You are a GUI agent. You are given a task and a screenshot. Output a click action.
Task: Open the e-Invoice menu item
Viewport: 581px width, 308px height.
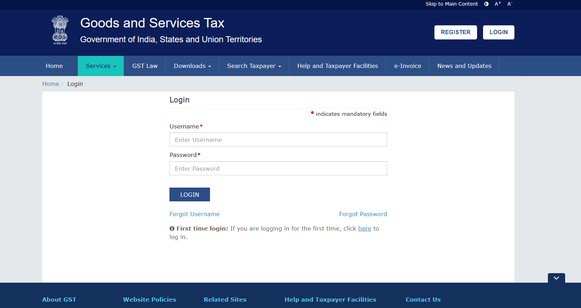tap(408, 66)
